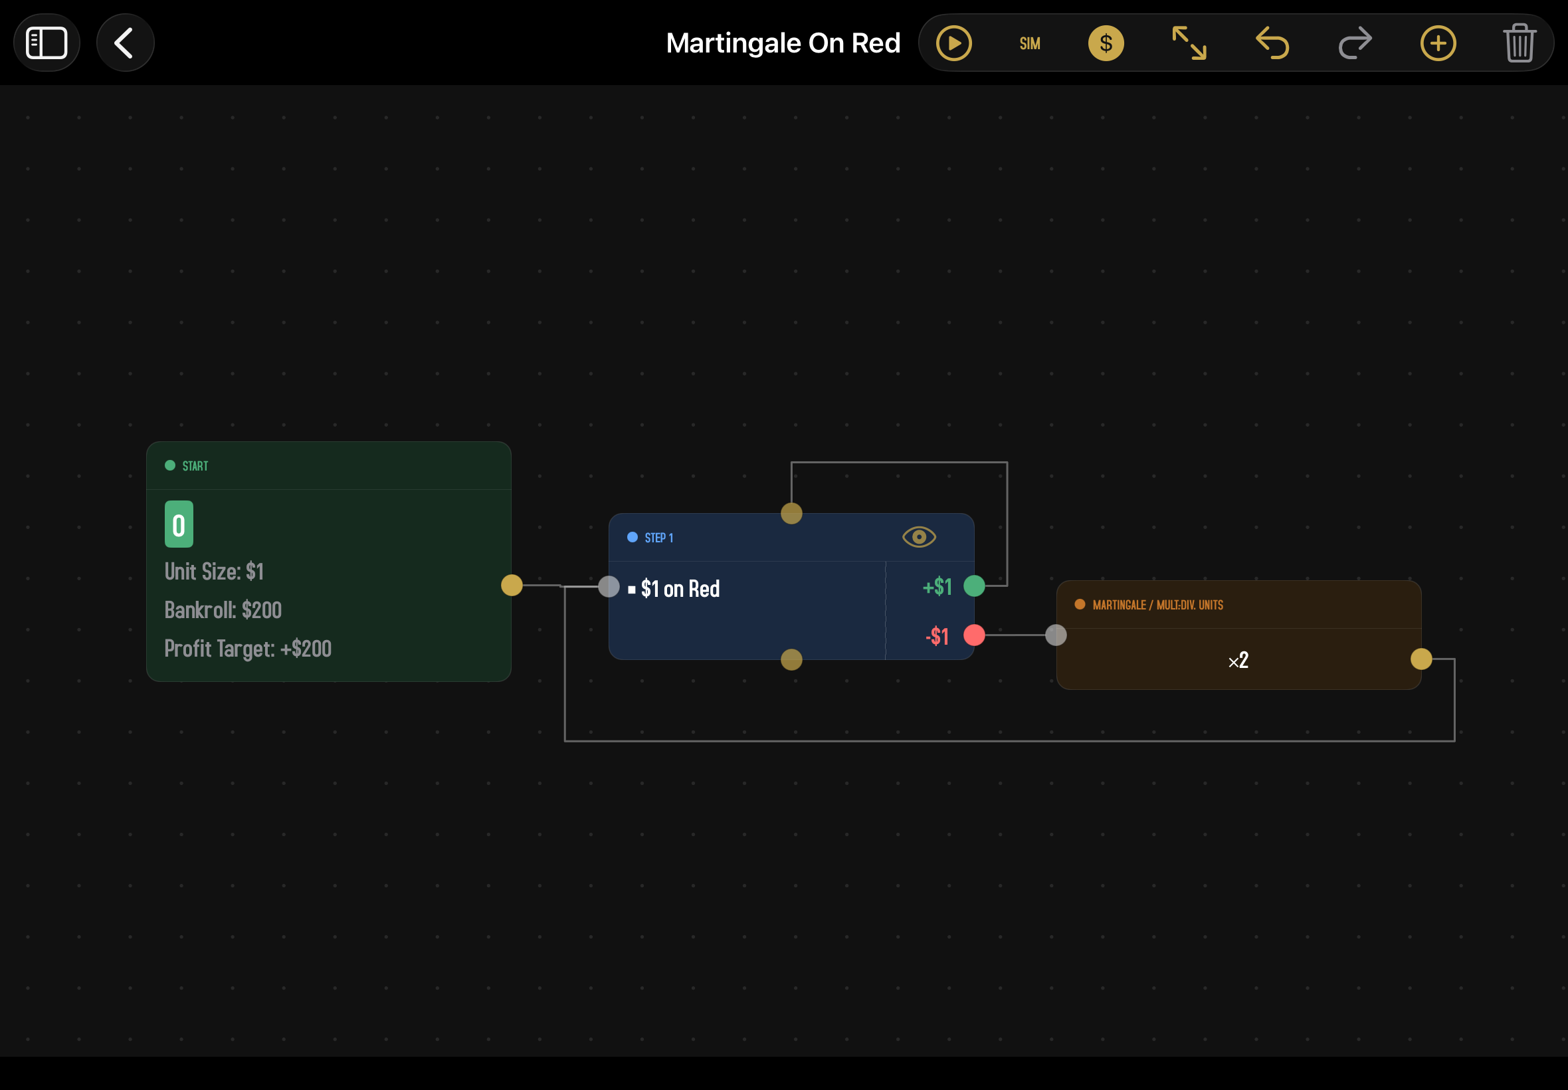Expand canvas with diagonal arrows icon
Image resolution: width=1568 pixels, height=1090 pixels.
pos(1189,43)
